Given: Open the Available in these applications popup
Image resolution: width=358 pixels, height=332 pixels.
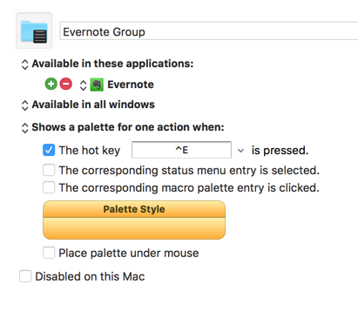Looking at the screenshot, I should [x=24, y=64].
